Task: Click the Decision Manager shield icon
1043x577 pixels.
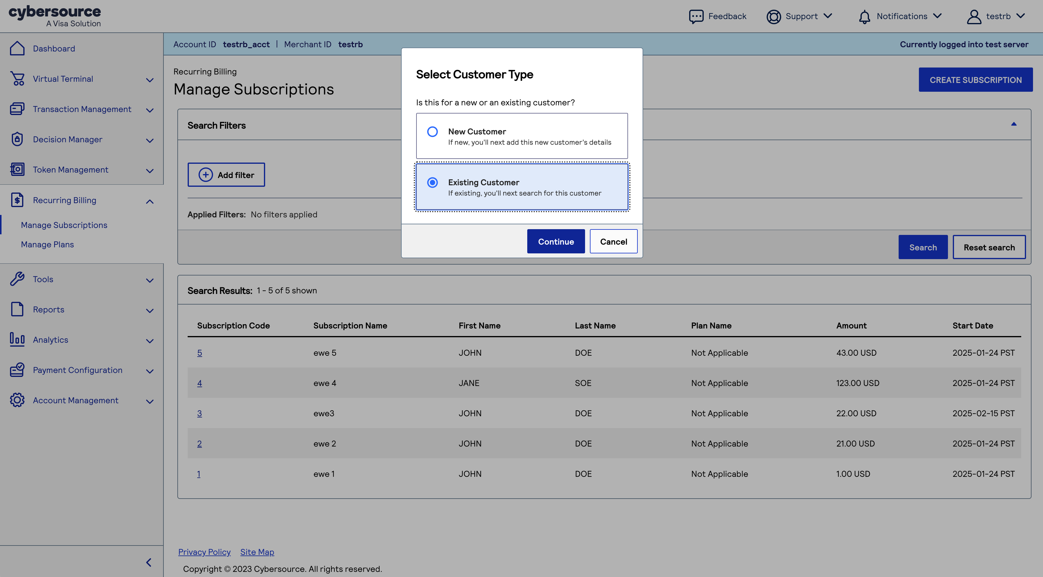Action: (17, 139)
